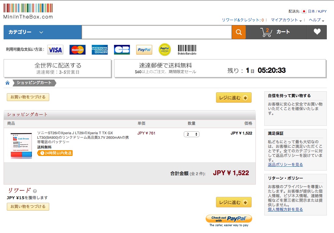This screenshot has width=334, height=233.
Task: Expand the マイアカウント account menu
Action: point(286,20)
